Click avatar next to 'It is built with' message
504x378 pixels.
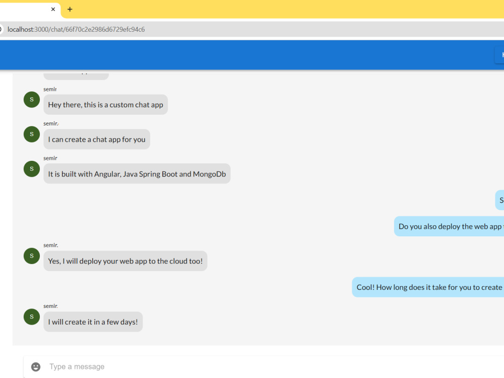[x=32, y=169]
